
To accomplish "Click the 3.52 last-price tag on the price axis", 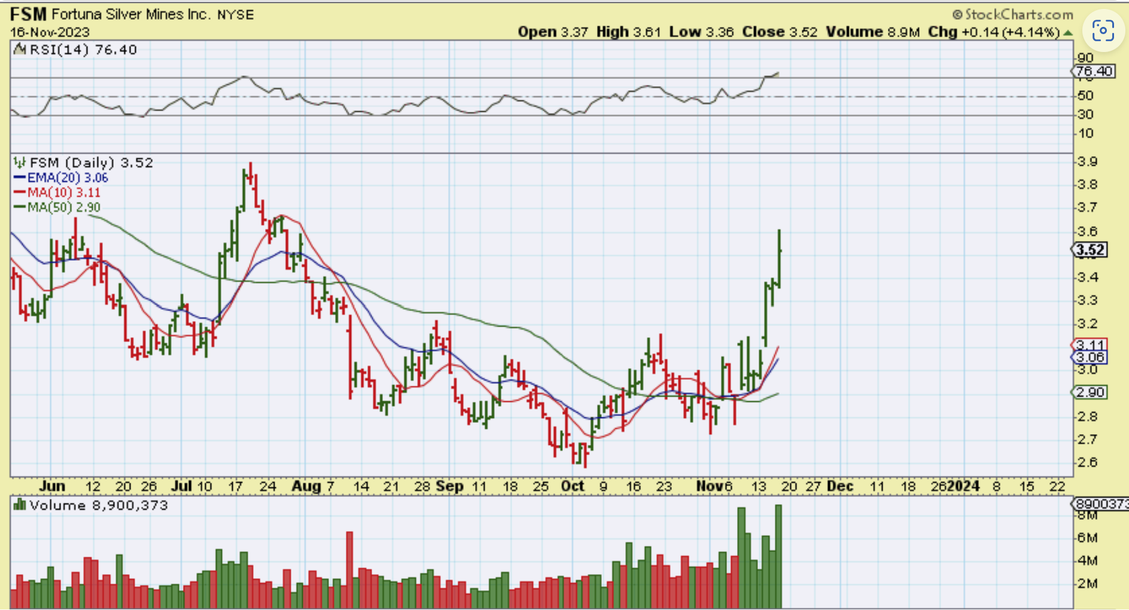I will tap(1090, 250).
